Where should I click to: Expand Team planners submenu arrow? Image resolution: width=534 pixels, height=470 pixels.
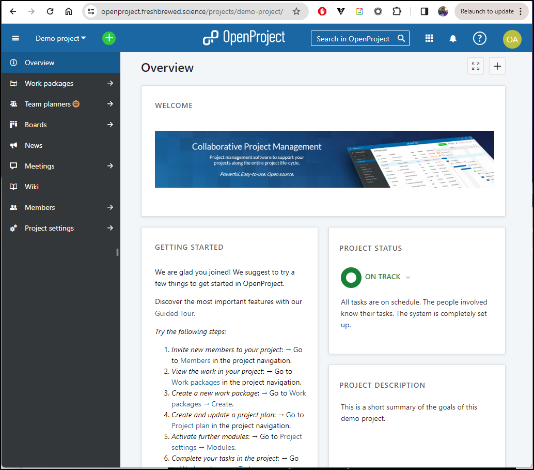tap(110, 104)
